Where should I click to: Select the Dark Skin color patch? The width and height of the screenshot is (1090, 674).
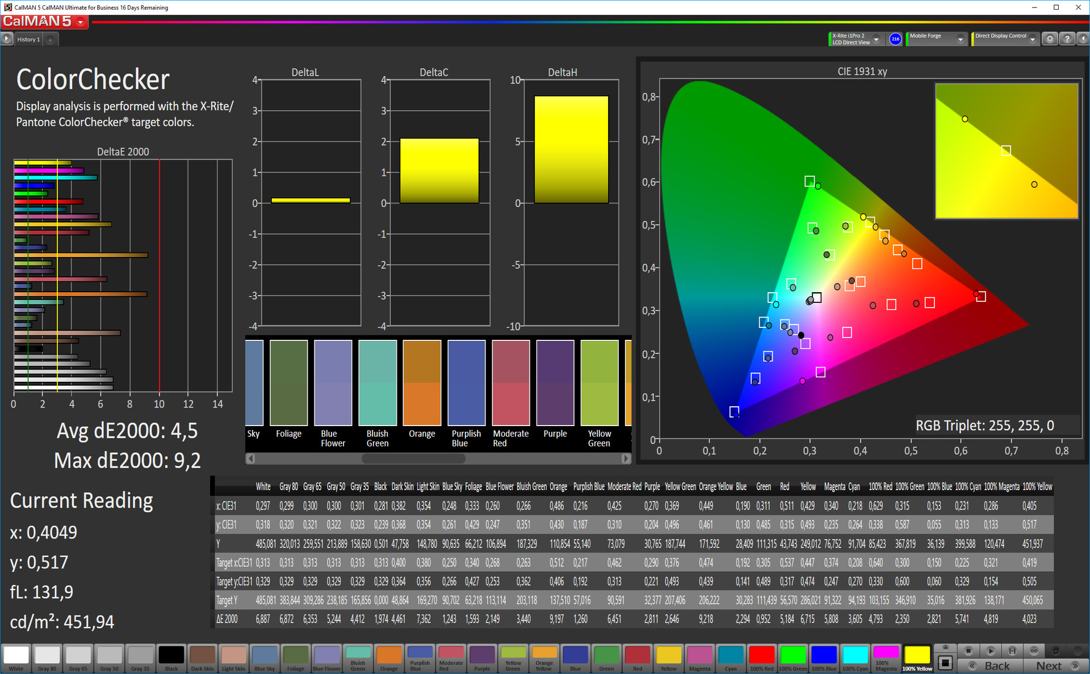pyautogui.click(x=202, y=658)
